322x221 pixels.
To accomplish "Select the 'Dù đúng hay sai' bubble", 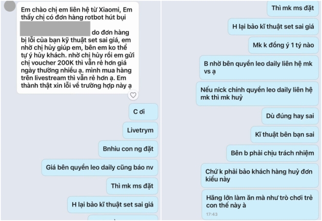I will 290,116.
